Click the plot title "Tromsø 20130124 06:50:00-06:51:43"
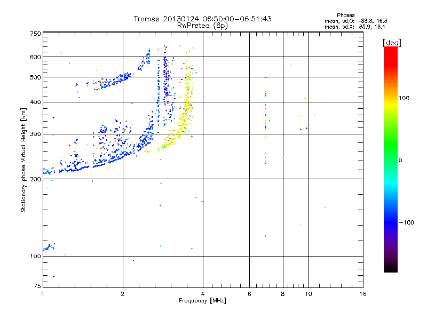Image resolution: width=427 pixels, height=320 pixels. point(202,19)
